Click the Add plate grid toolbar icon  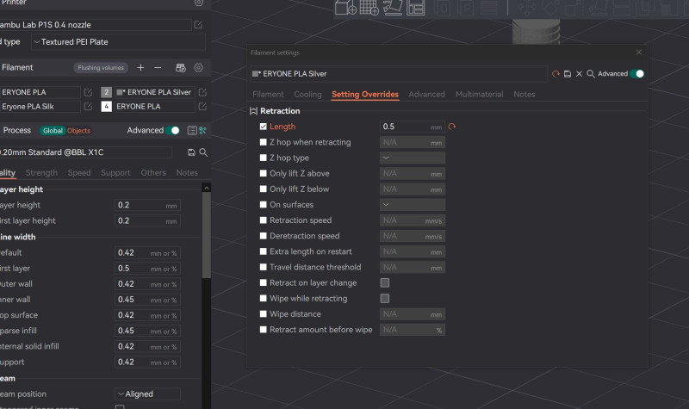(369, 8)
